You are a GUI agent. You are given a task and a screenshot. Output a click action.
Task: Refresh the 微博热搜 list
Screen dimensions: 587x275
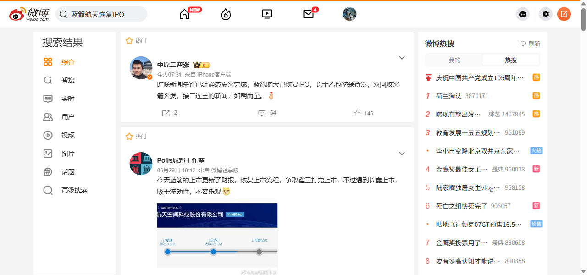[x=530, y=44]
